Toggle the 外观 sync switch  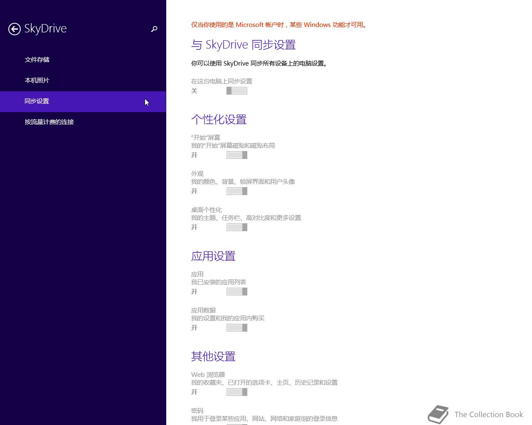(x=237, y=191)
